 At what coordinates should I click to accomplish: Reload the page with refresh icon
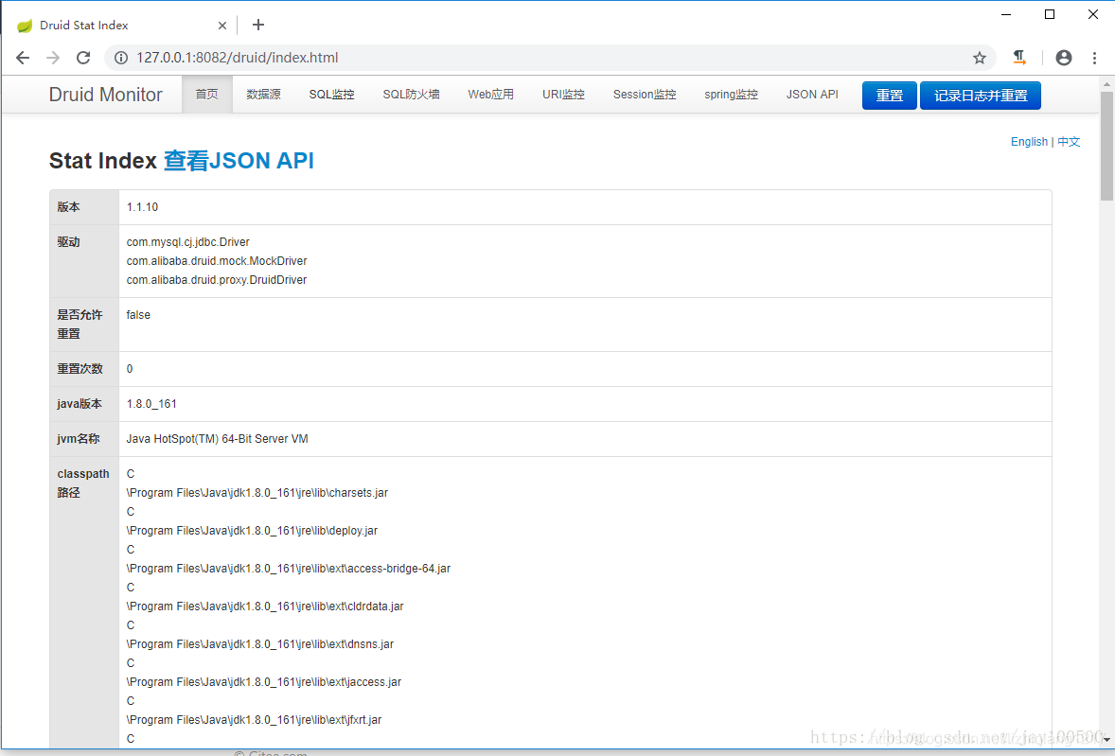tap(84, 58)
